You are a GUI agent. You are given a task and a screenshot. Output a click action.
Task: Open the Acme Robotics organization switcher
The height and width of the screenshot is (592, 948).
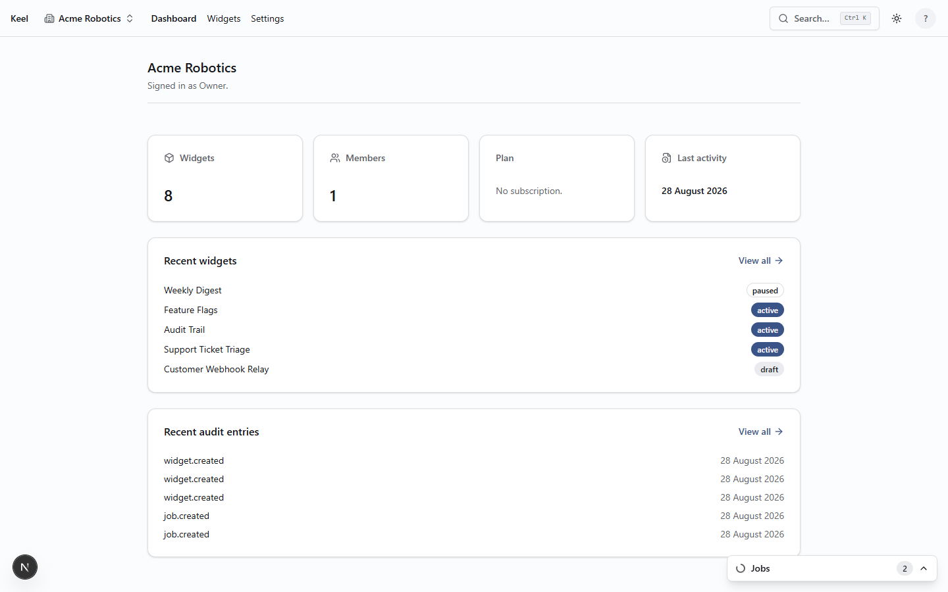tap(89, 18)
